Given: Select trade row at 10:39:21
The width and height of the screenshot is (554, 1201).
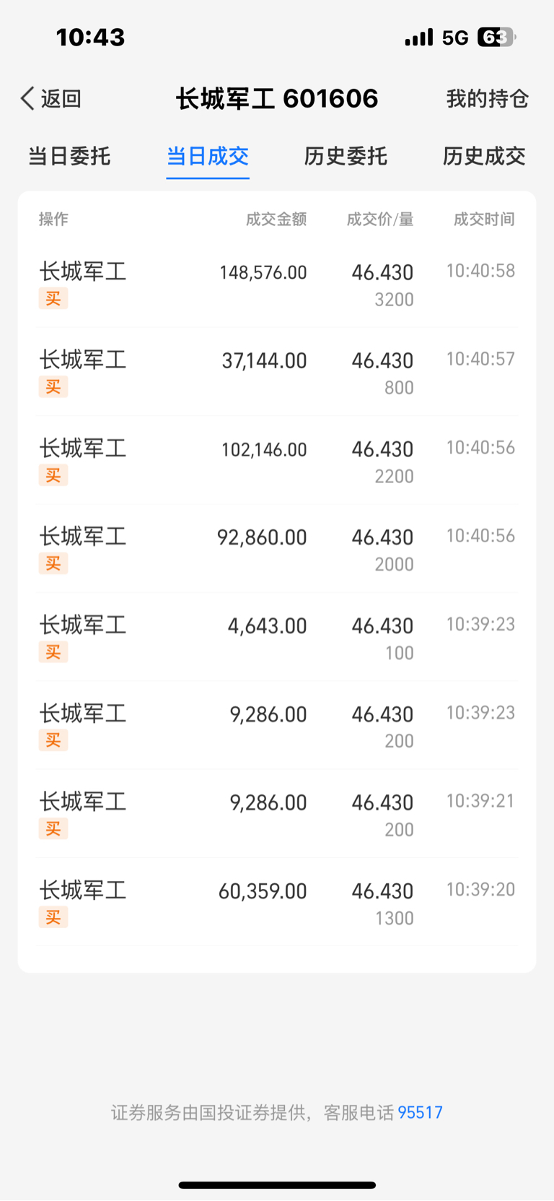Looking at the screenshot, I should [x=277, y=814].
